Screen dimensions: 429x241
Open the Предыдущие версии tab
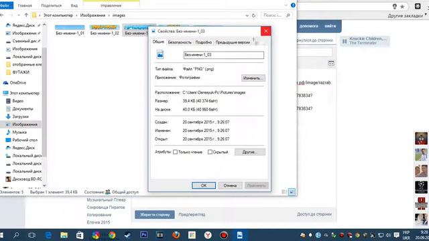click(x=233, y=42)
